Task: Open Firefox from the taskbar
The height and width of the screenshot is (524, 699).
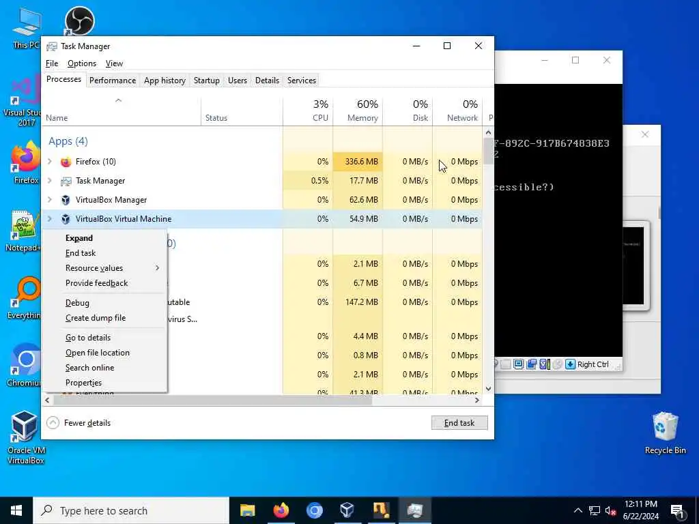Action: (x=281, y=510)
